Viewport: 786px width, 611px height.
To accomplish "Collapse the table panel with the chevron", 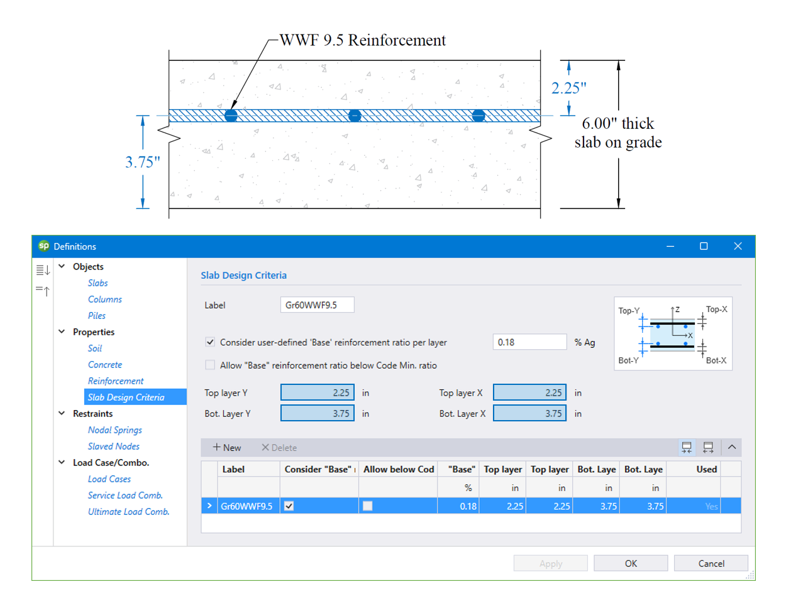I will (731, 448).
